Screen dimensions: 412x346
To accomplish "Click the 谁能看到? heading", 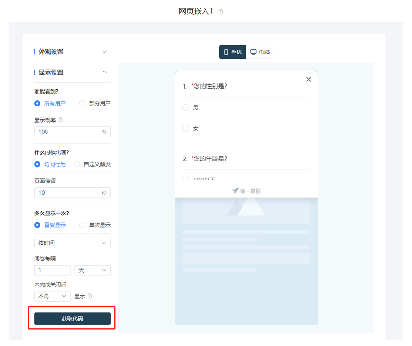I will [x=46, y=91].
